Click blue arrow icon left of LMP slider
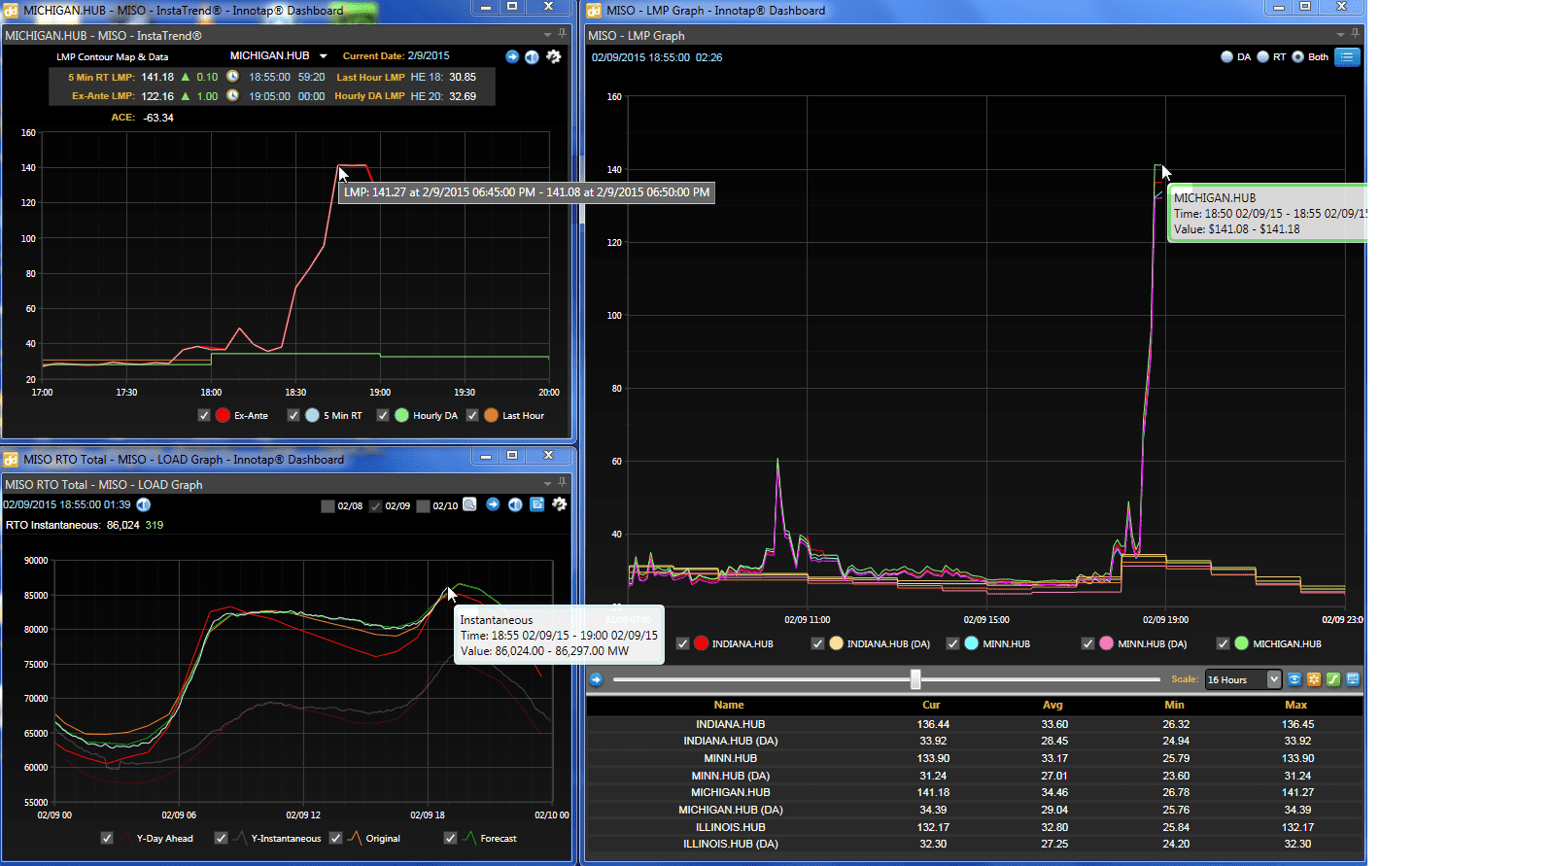Screen dimensions: 1553x866 tap(596, 679)
